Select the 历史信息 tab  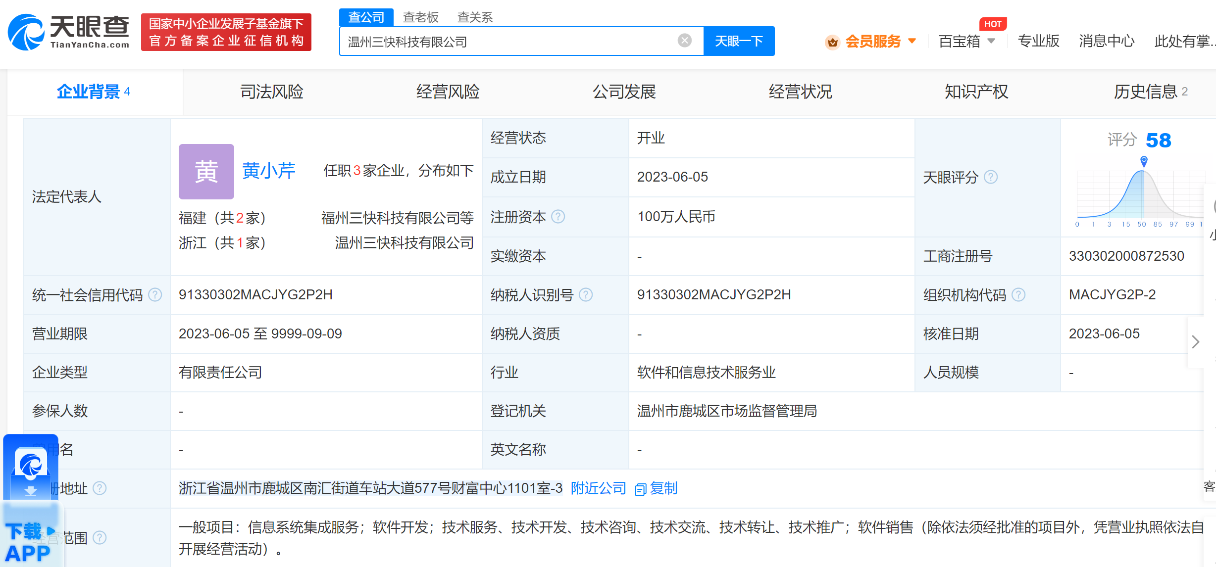pos(1150,92)
